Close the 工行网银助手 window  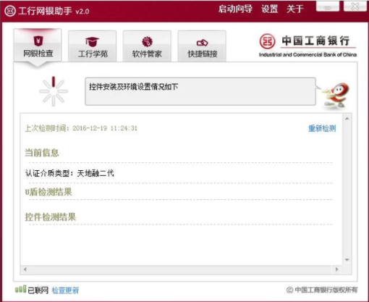(x=355, y=7)
